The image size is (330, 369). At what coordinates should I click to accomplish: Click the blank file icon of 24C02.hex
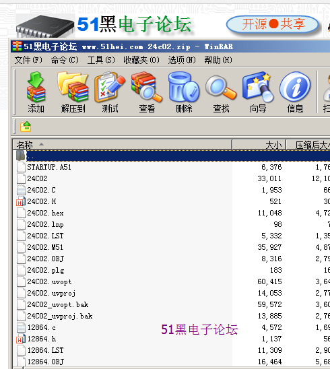[21, 213]
